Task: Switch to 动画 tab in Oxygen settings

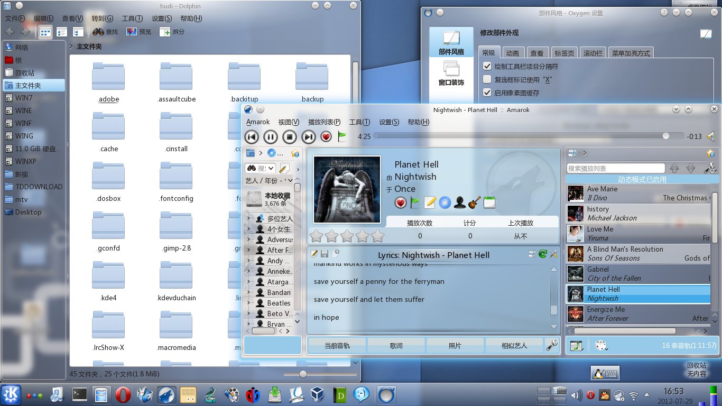Action: pos(512,53)
